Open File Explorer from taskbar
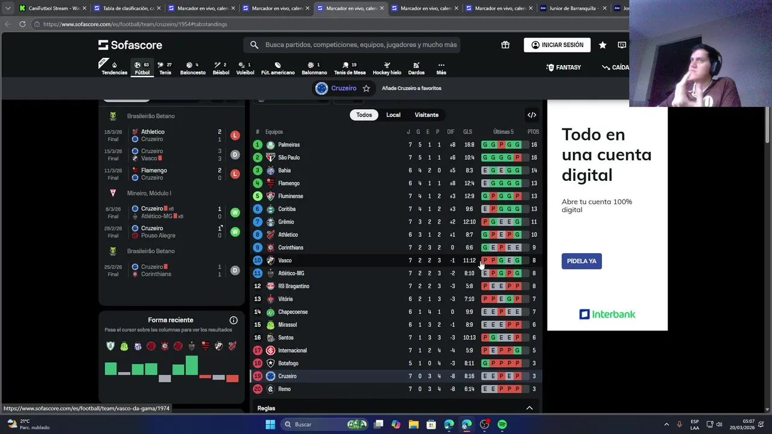 pos(414,424)
